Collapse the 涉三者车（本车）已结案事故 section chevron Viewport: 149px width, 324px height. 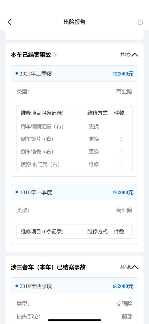[x=135, y=267]
